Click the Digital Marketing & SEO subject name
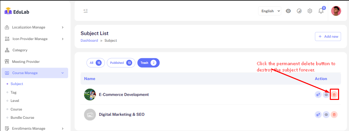Image resolution: width=349 pixels, height=131 pixels. click(122, 114)
